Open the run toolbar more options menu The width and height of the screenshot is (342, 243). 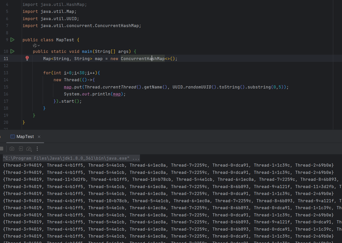[x=37, y=149]
